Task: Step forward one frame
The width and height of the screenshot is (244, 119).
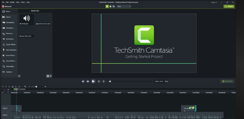Action: point(88,81)
